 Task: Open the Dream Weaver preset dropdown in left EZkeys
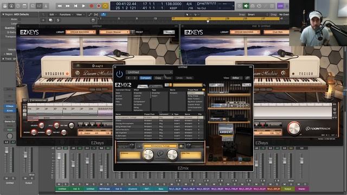(114, 32)
